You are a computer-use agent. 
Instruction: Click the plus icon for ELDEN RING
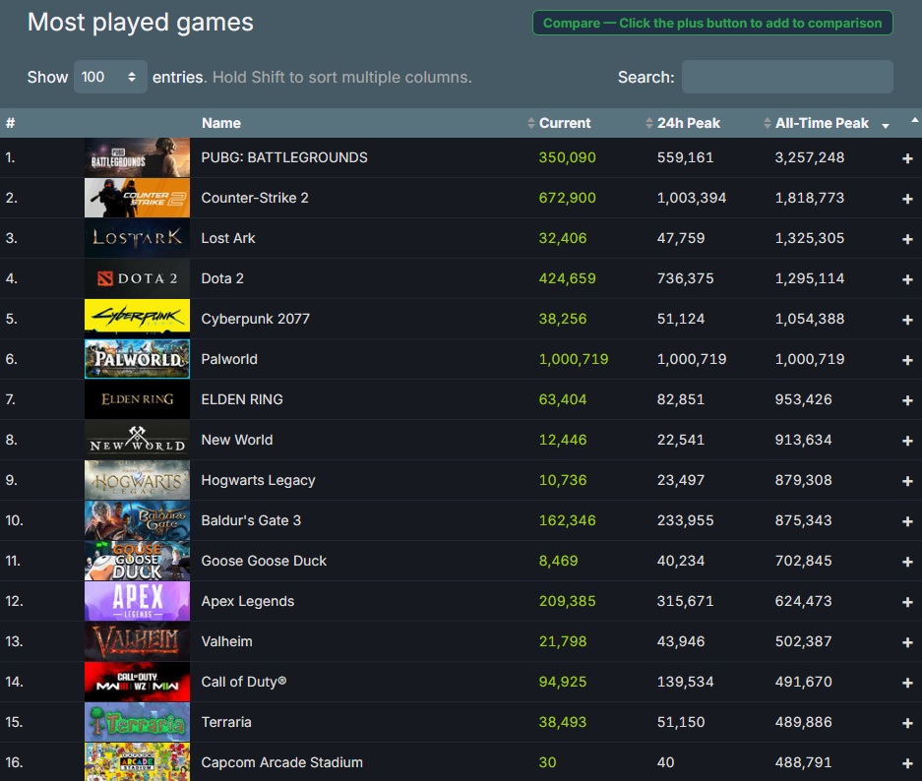(907, 400)
